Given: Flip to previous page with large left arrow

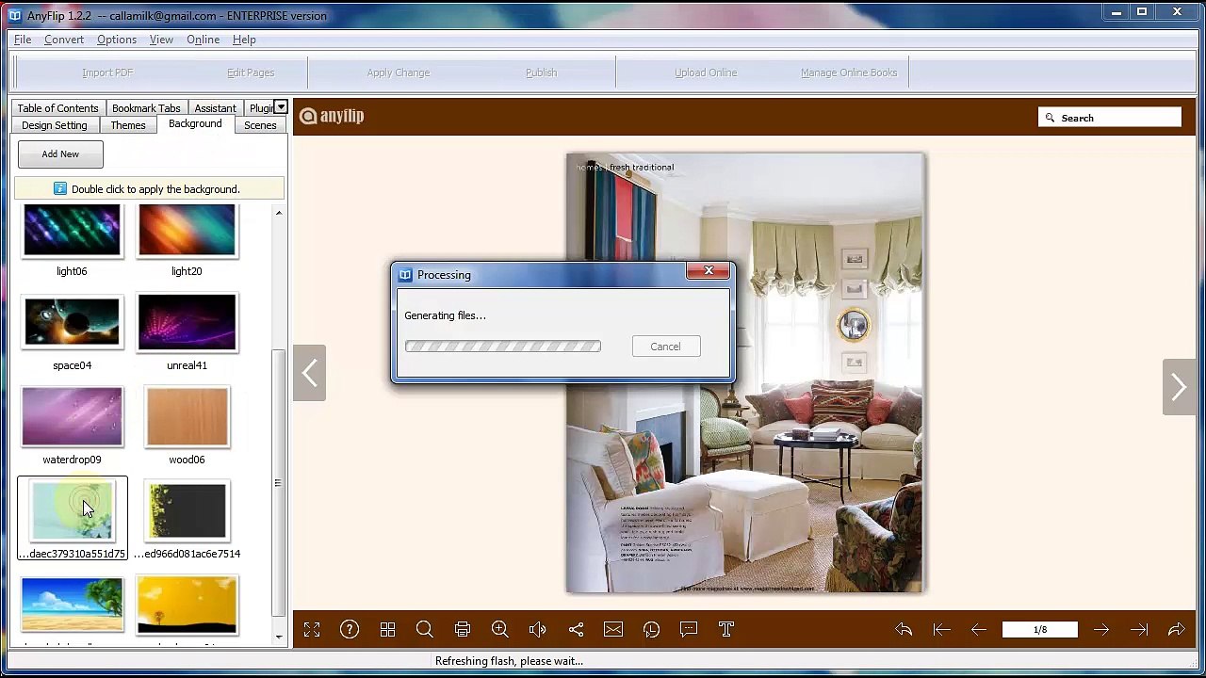Looking at the screenshot, I should 310,373.
